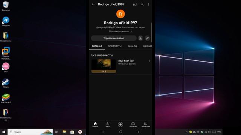Open Steam desktop shortcut
The width and height of the screenshot is (241, 135).
pos(6,83)
